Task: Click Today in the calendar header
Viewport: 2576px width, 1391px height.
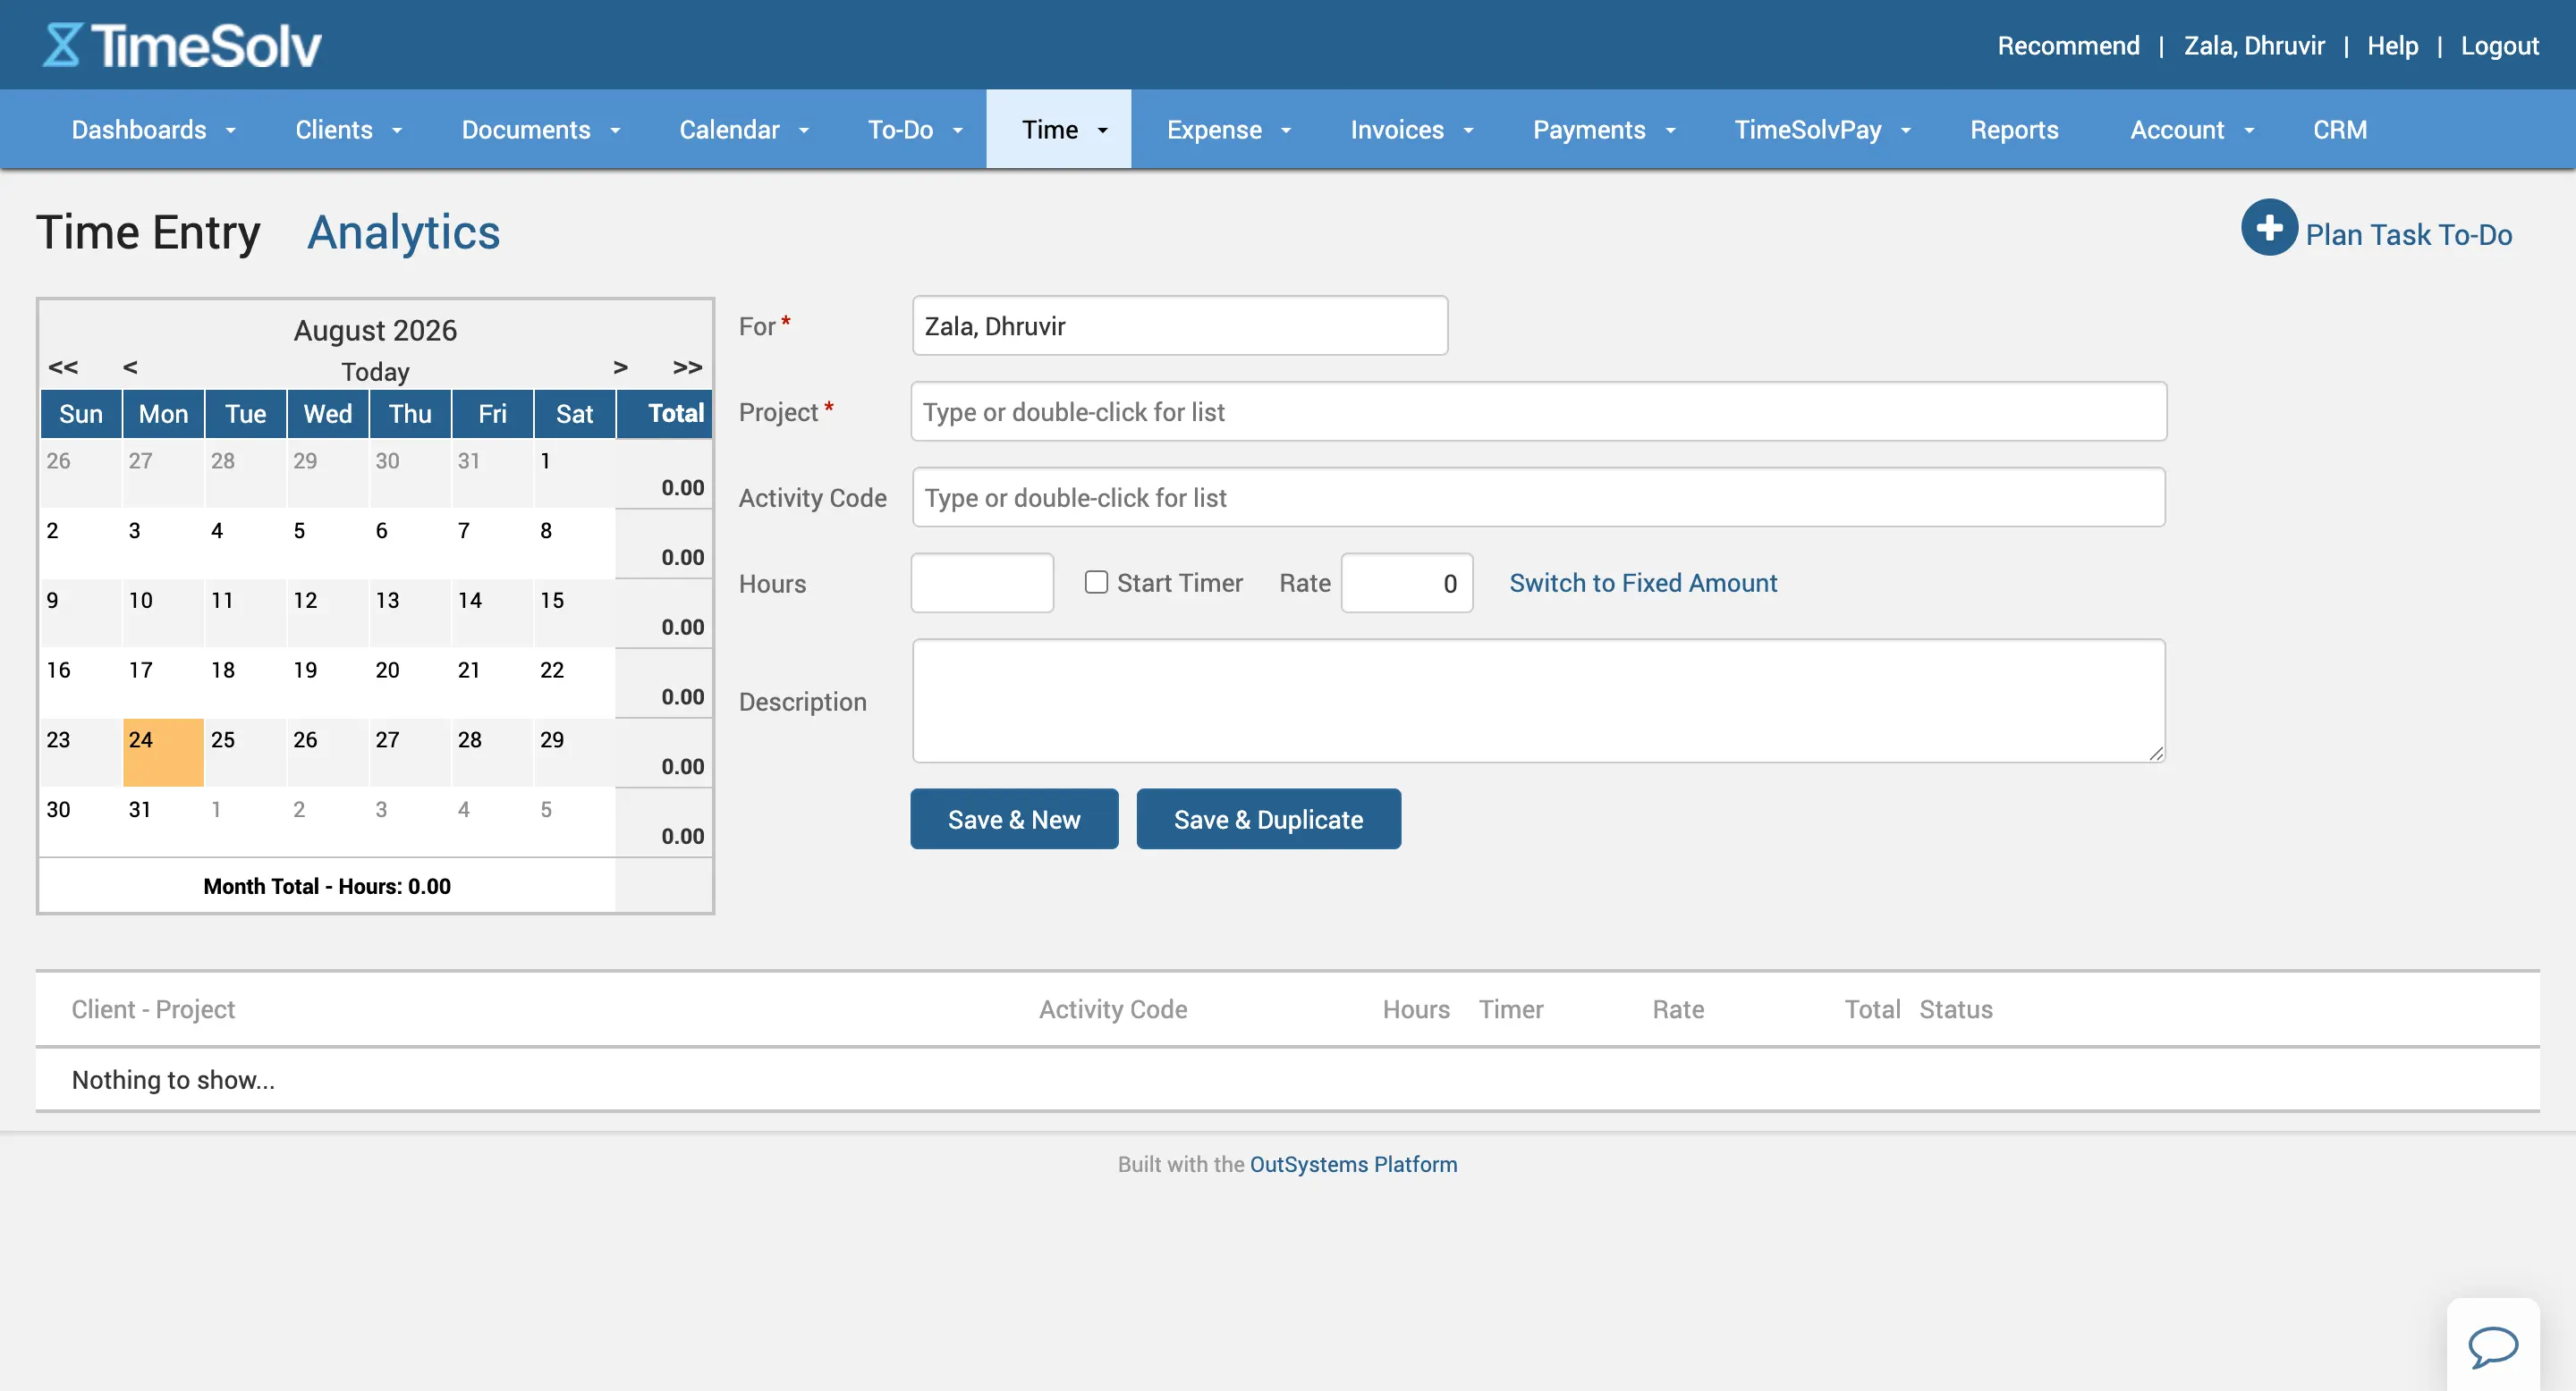Action: [375, 372]
